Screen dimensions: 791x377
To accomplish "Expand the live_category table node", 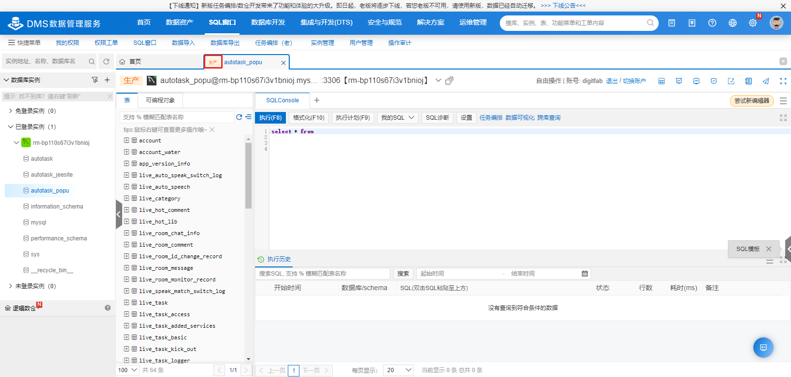I will pyautogui.click(x=127, y=198).
